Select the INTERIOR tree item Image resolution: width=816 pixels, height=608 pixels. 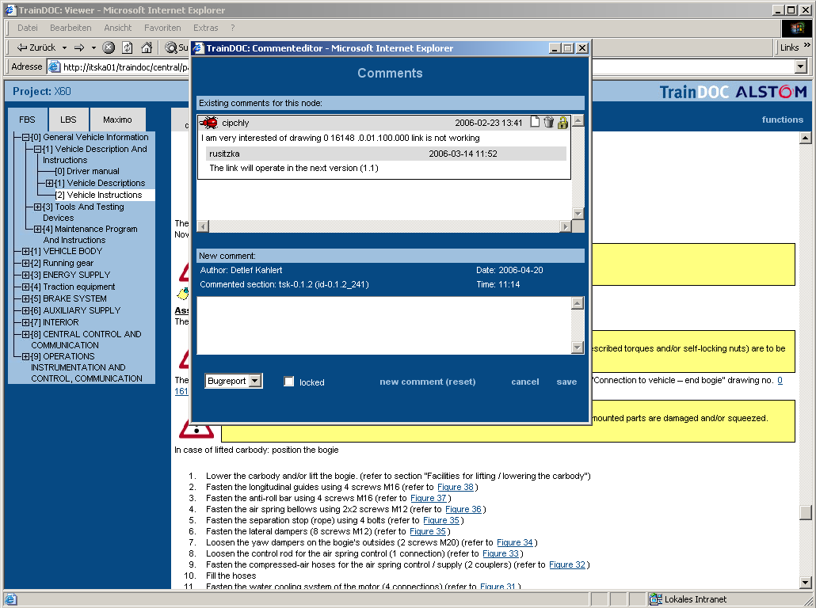(55, 322)
